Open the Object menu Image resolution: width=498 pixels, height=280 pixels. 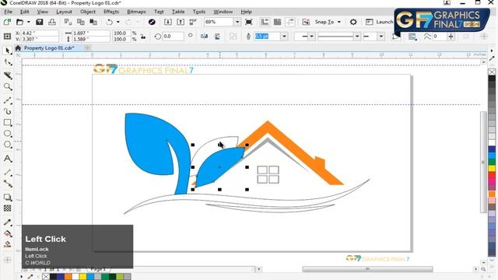click(x=88, y=12)
